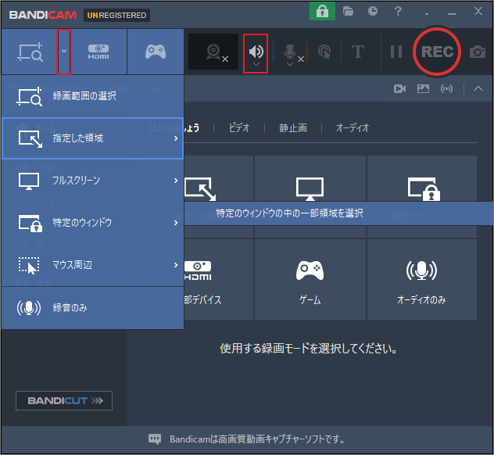Click the audio broadcast status icon
The image size is (494, 455).
[446, 89]
